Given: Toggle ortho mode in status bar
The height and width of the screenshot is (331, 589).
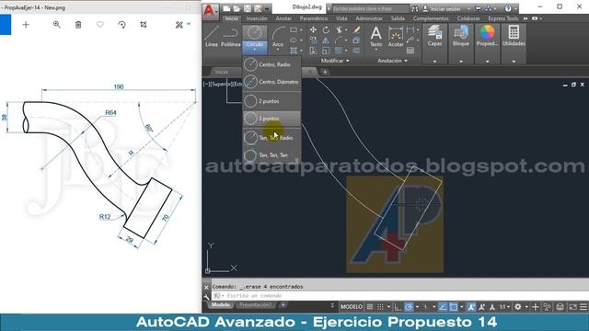Looking at the screenshot, I should coord(398,307).
